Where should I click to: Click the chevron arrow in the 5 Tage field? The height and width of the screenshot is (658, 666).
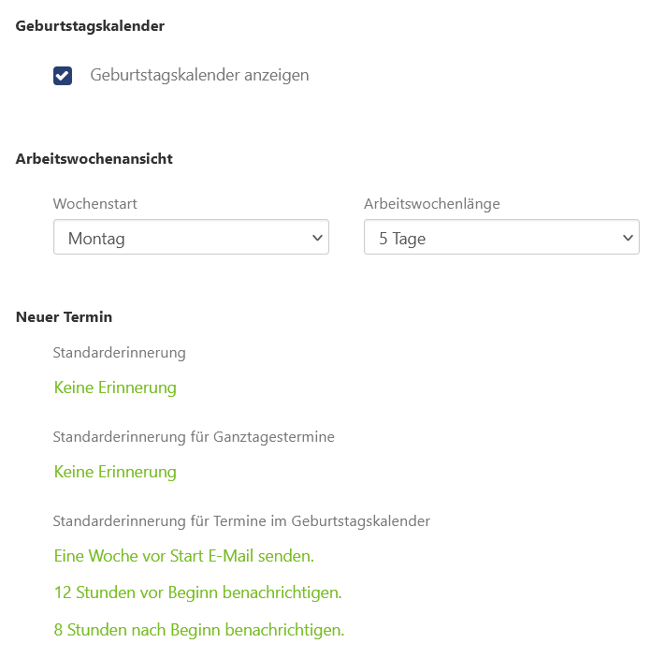(x=628, y=238)
